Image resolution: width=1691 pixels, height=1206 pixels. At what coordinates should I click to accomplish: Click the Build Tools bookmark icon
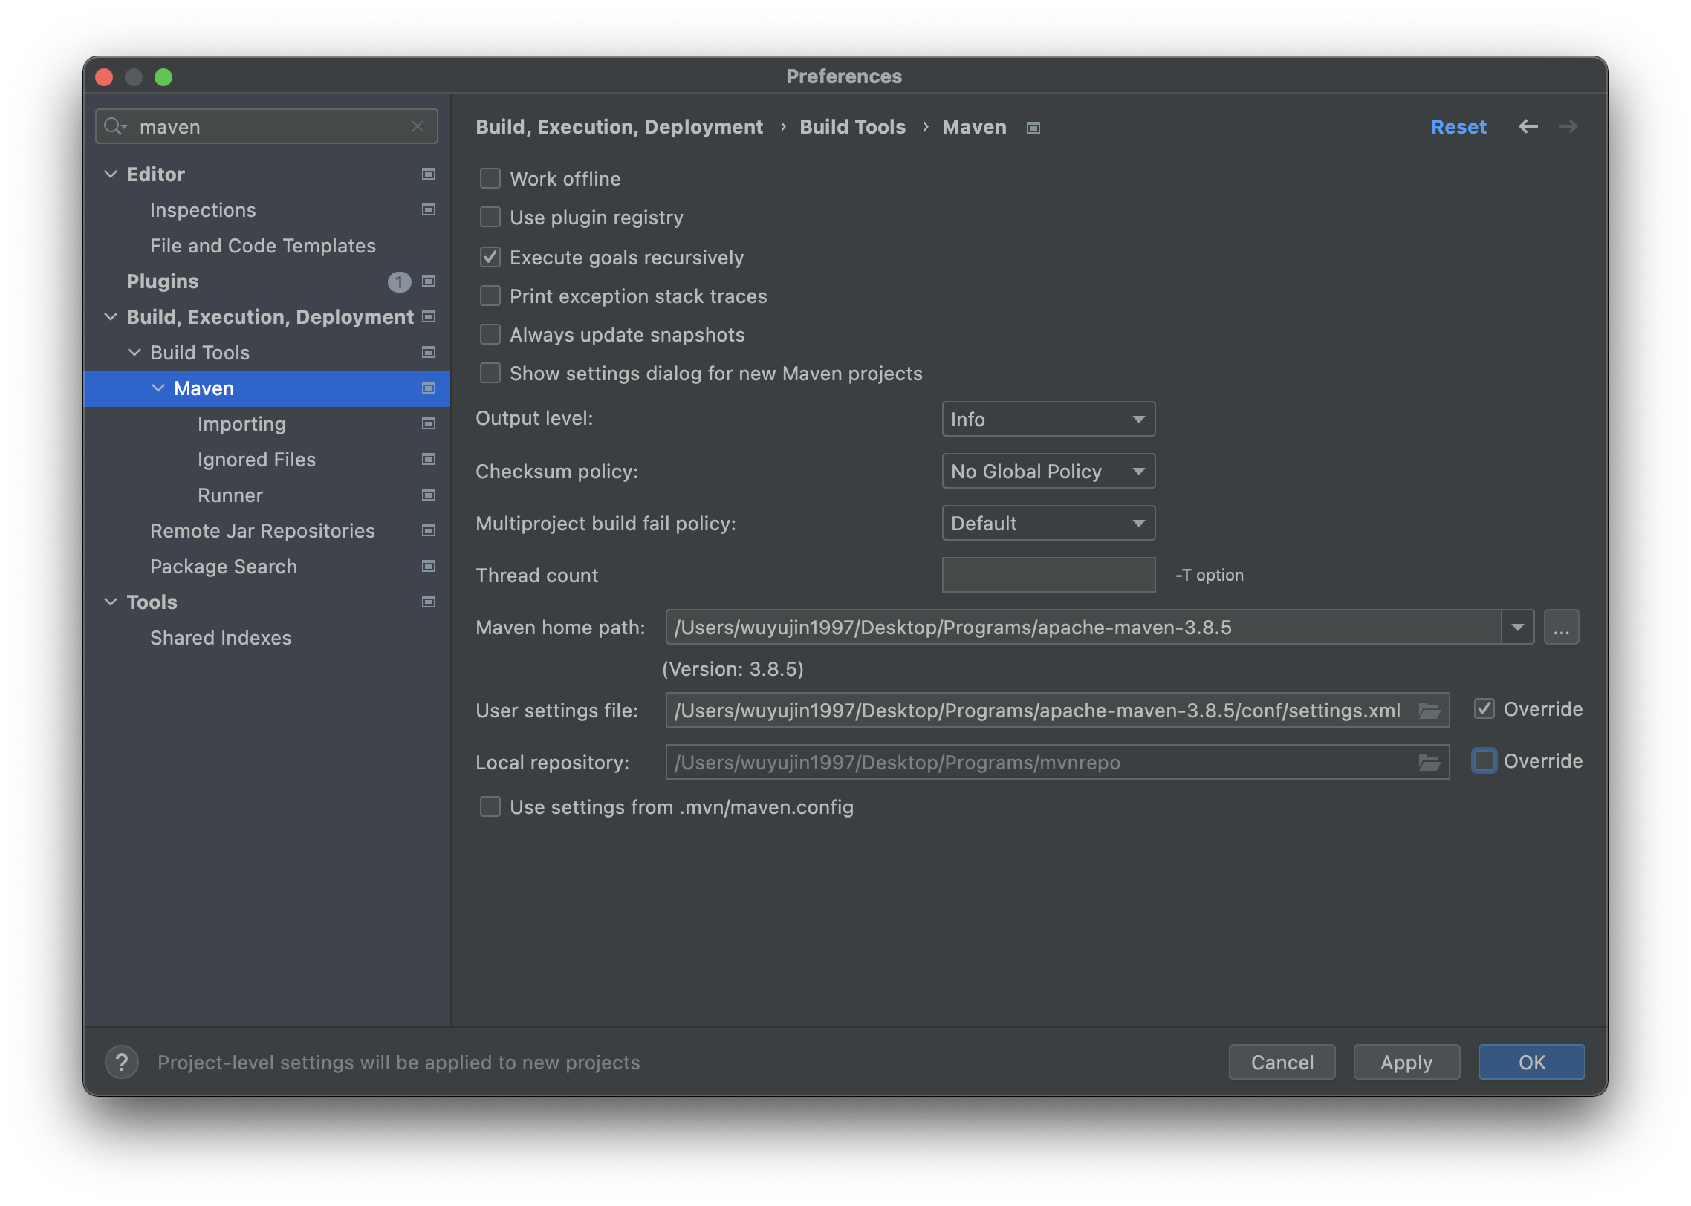pyautogui.click(x=429, y=350)
